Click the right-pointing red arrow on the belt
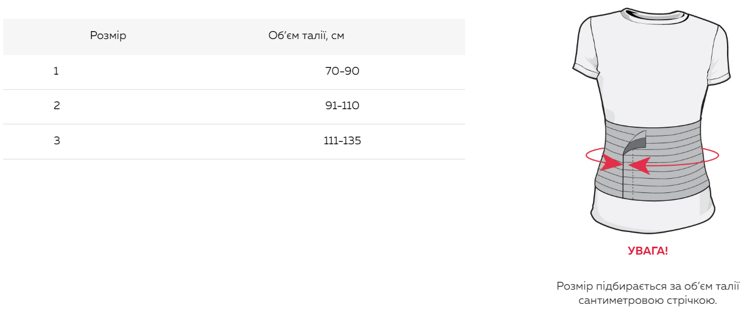Image resolution: width=744 pixels, height=314 pixels. tap(611, 163)
